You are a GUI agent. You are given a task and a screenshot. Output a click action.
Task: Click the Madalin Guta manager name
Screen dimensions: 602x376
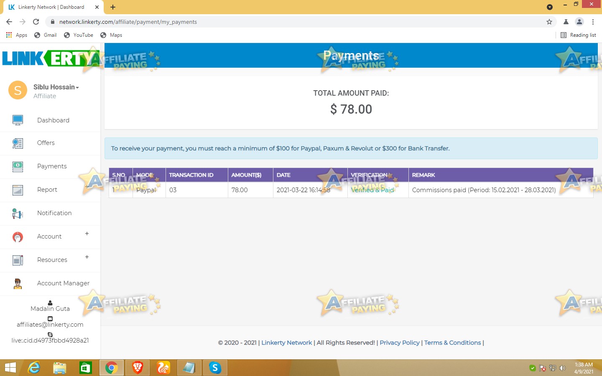pyautogui.click(x=50, y=309)
